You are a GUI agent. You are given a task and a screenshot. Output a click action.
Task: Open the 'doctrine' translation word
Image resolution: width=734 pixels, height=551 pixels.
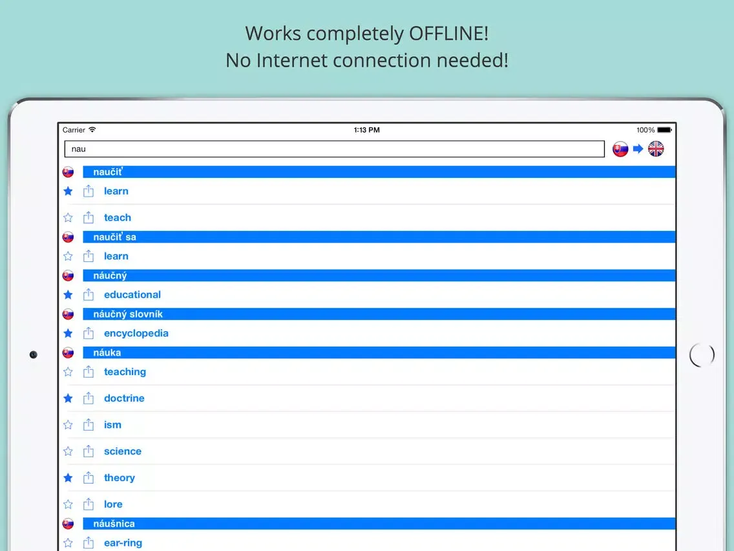coord(124,398)
